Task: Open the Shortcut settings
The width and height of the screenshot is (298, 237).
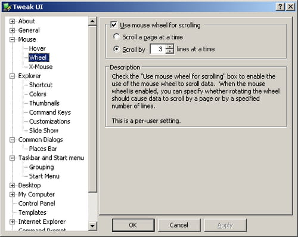Action: (41, 85)
